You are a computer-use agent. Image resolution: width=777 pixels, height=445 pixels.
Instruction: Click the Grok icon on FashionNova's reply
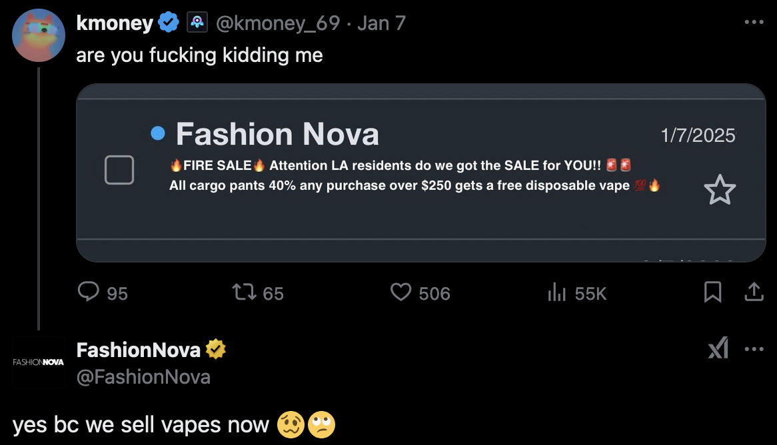click(x=718, y=348)
